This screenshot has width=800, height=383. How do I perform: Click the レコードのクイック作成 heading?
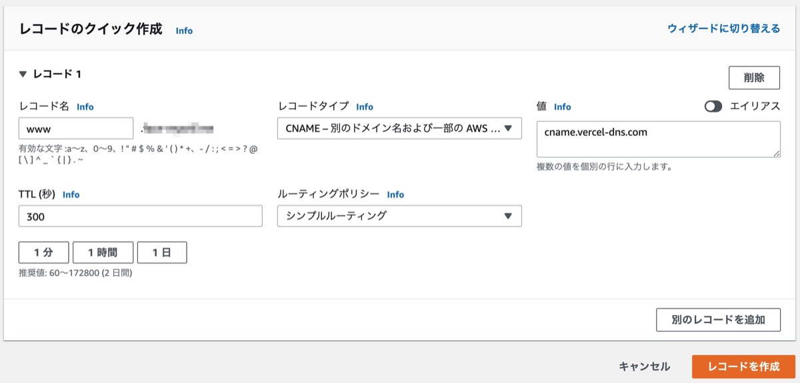click(x=91, y=29)
